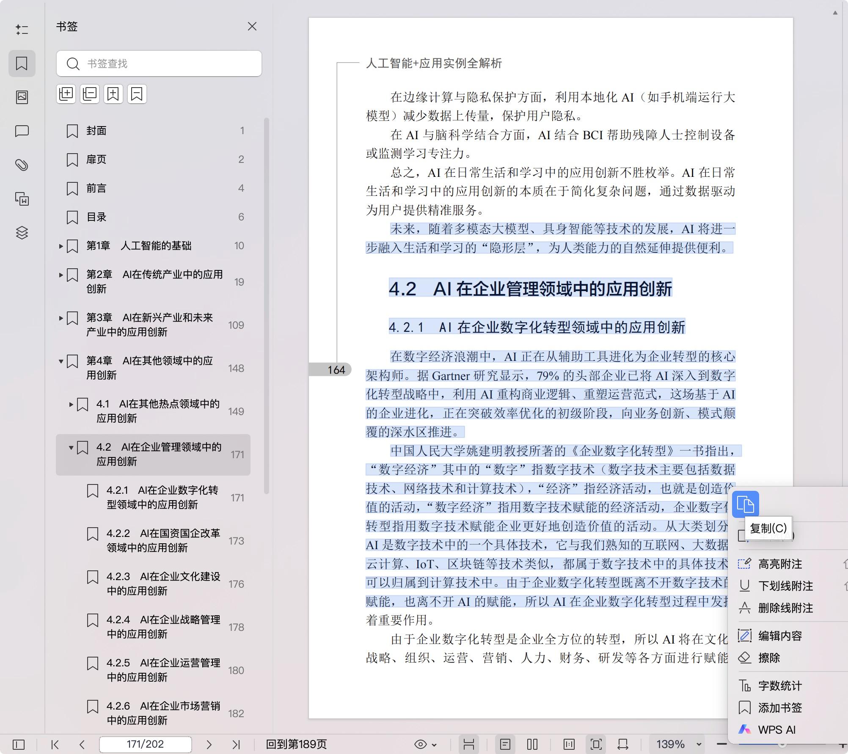Click the blue copy icon
Viewport: 848px width, 754px height.
[745, 504]
